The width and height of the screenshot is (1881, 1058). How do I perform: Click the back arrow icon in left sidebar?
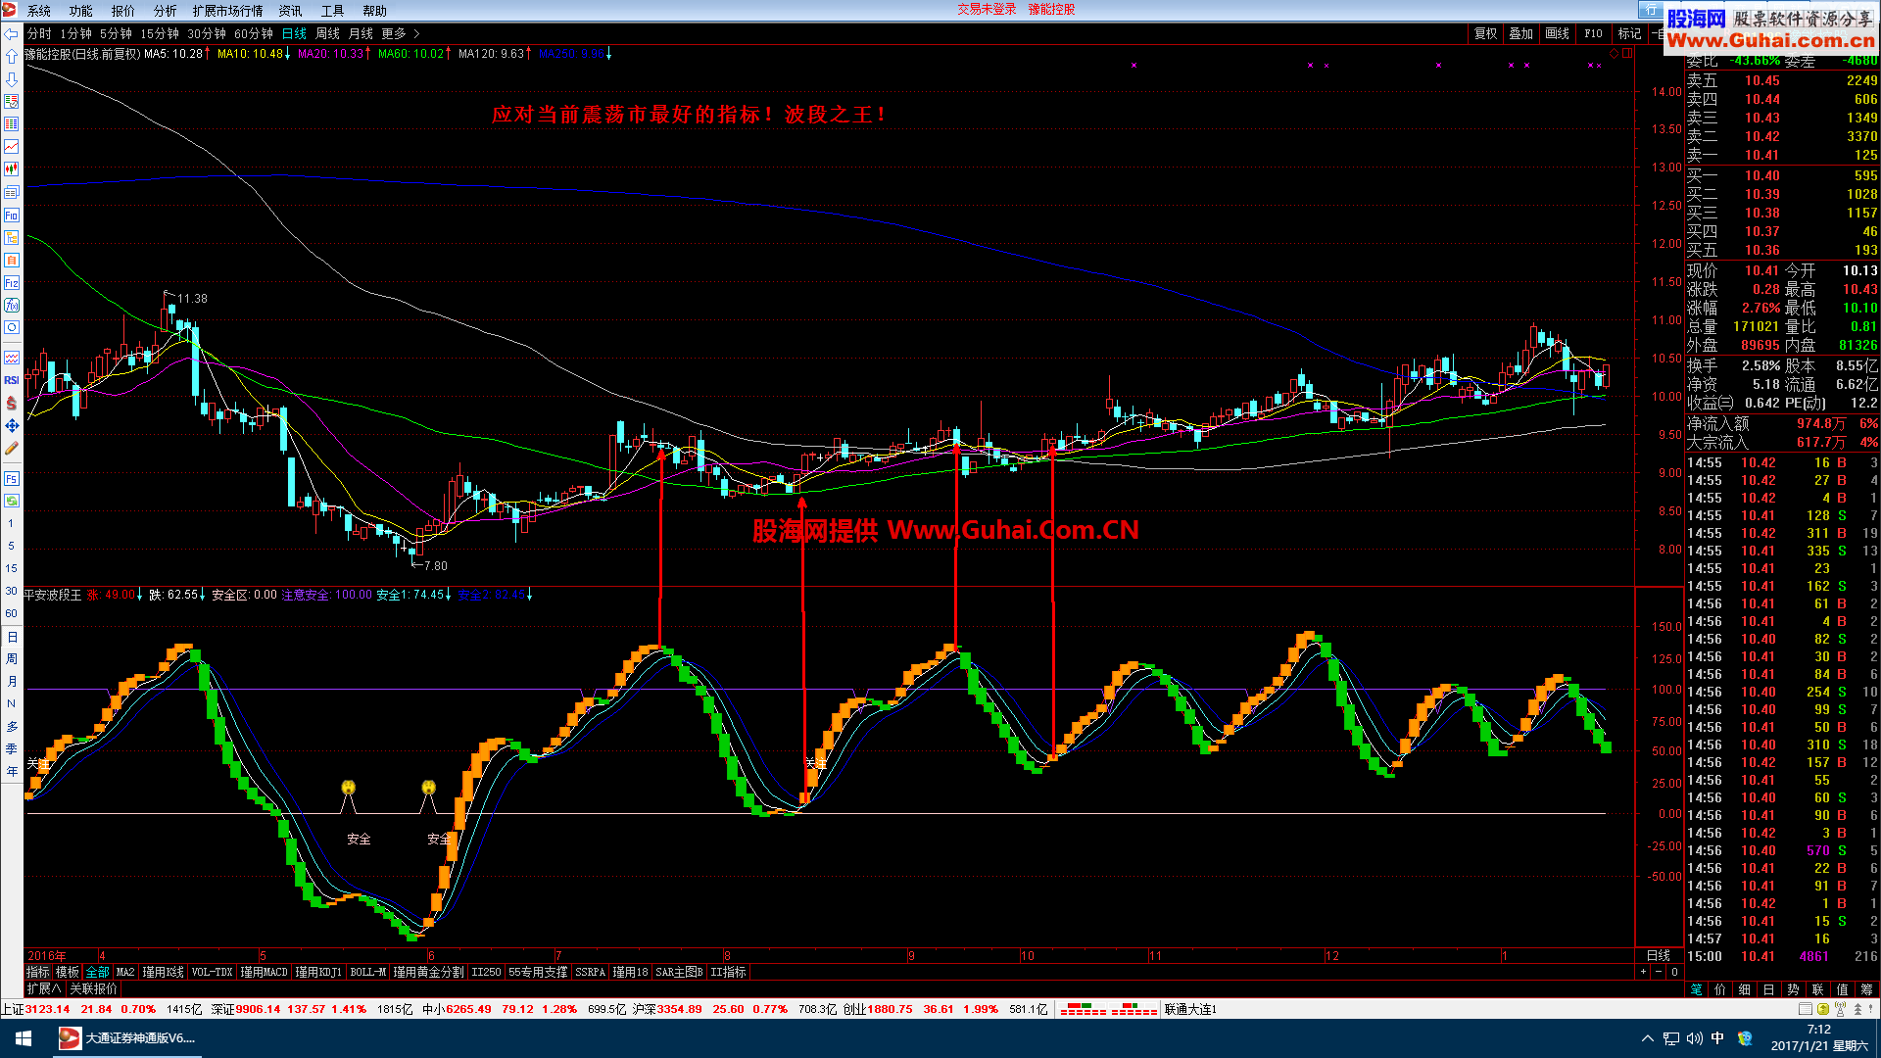point(11,34)
